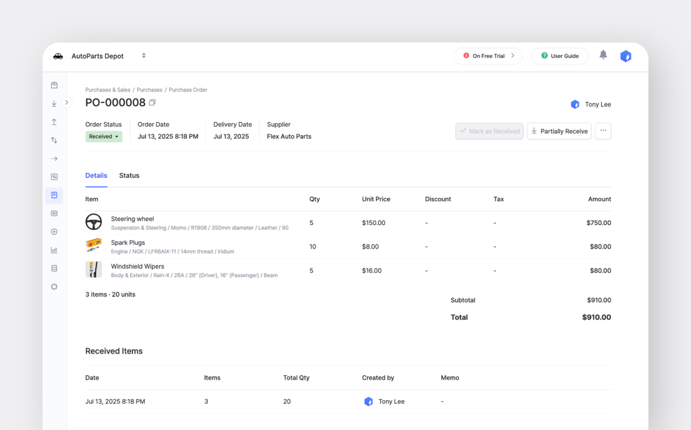Select the Details tab
691x430 pixels.
[x=96, y=176]
